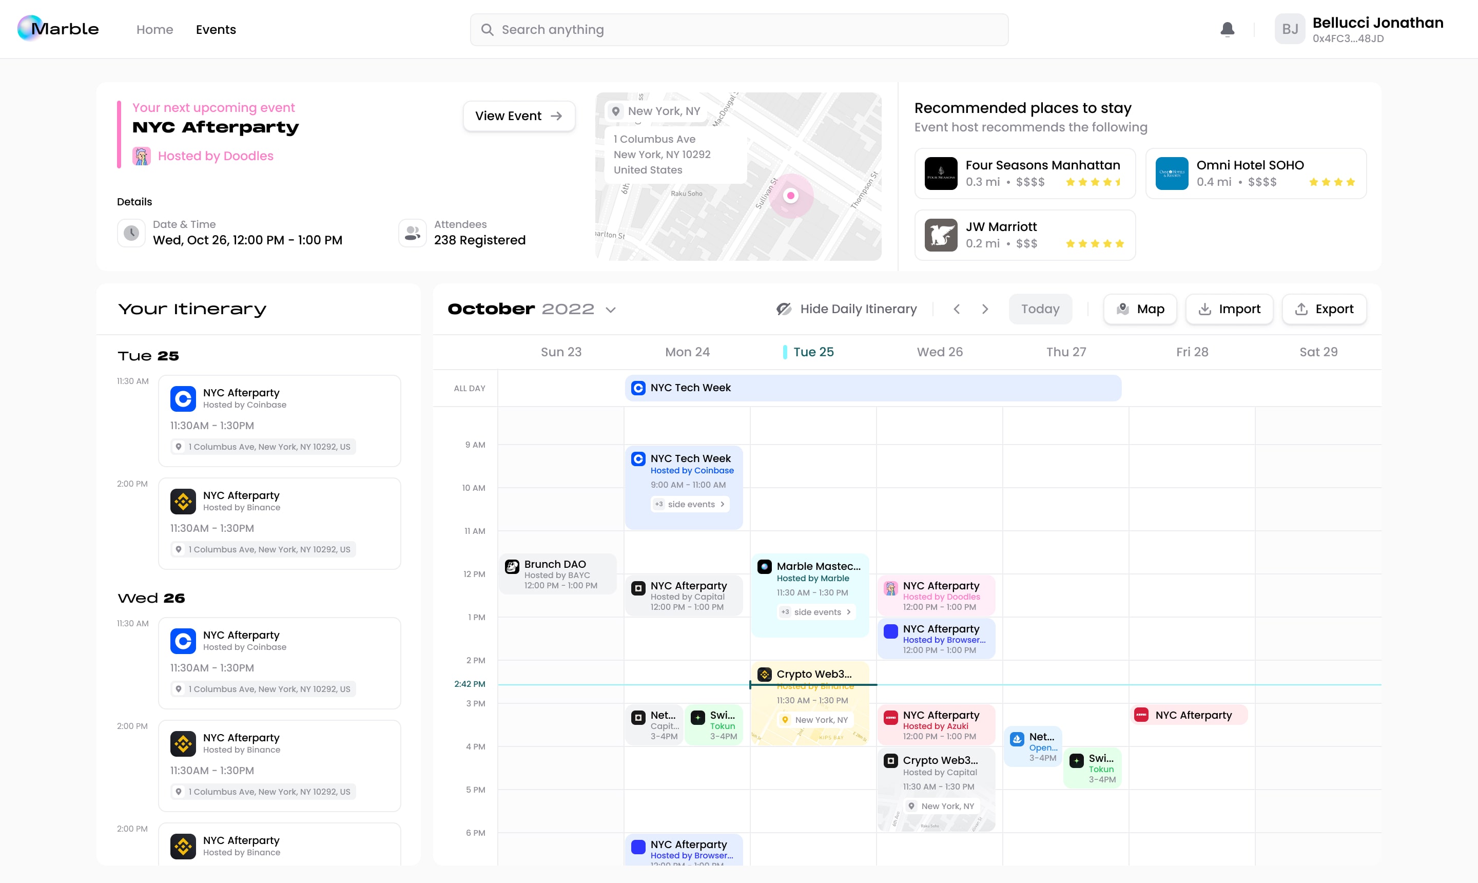The width and height of the screenshot is (1478, 883).
Task: Click the 1 Columbus Ave address box on map
Action: (676, 155)
